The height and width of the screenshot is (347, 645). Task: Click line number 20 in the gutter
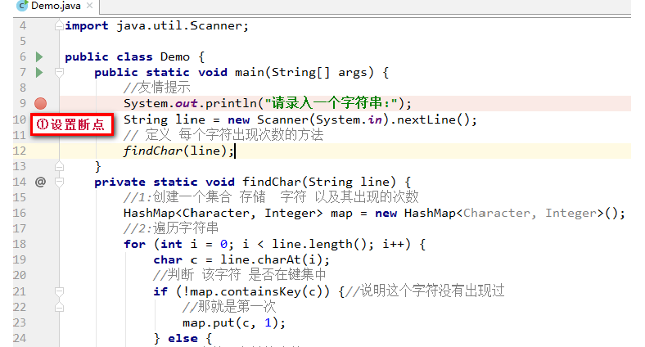(x=20, y=275)
